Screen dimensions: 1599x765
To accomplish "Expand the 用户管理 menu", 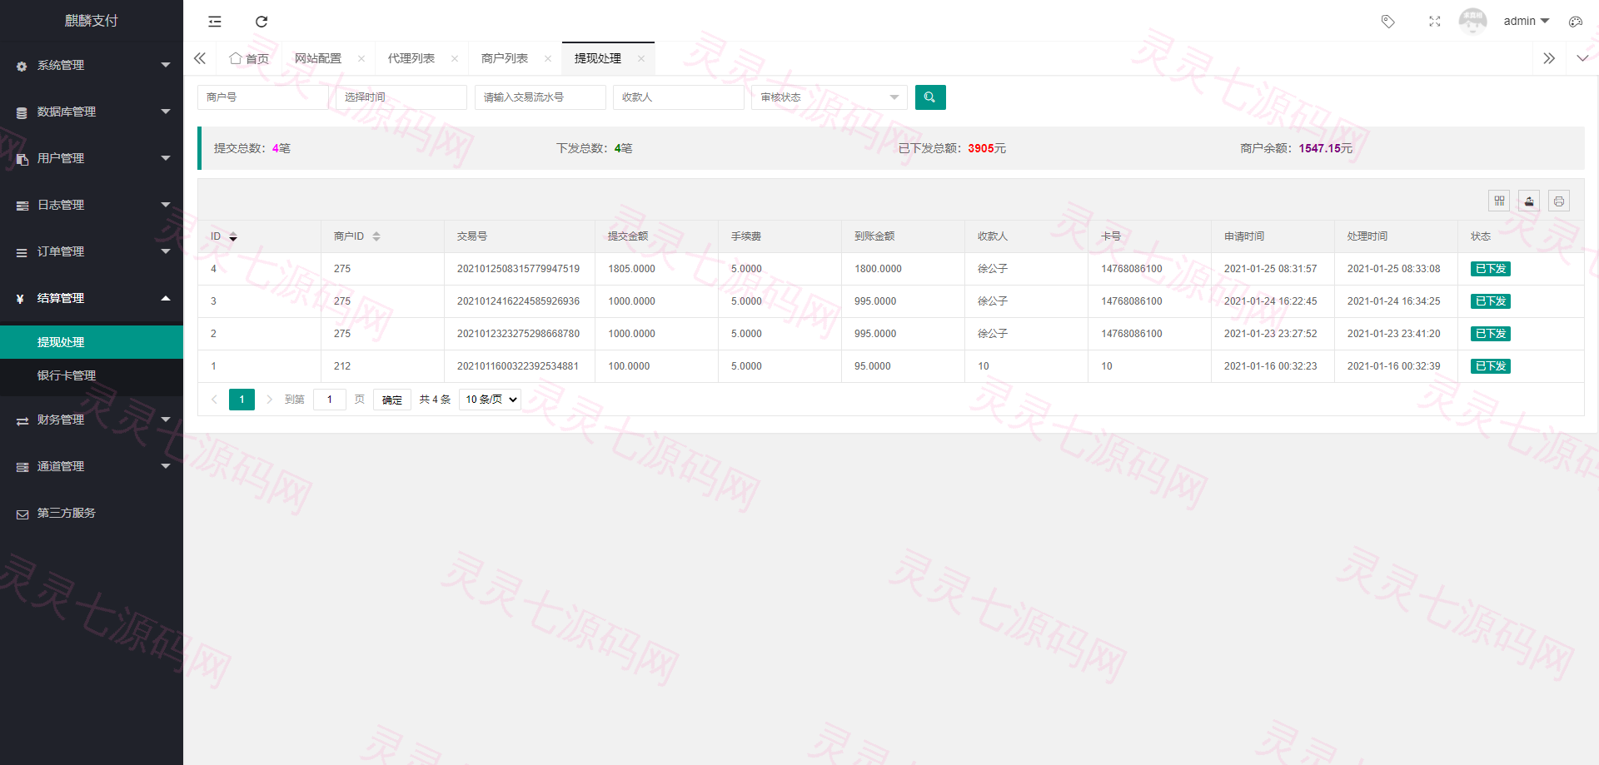I will [92, 158].
